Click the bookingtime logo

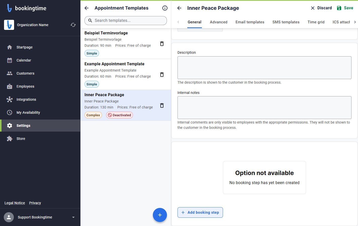tap(26, 8)
